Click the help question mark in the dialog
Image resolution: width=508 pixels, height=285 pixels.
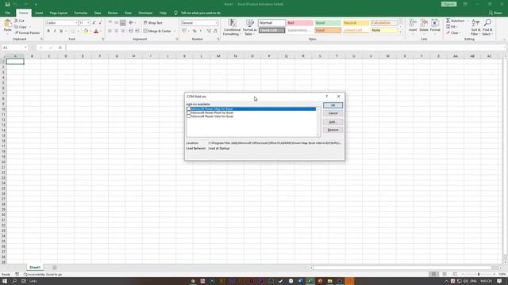tap(326, 97)
